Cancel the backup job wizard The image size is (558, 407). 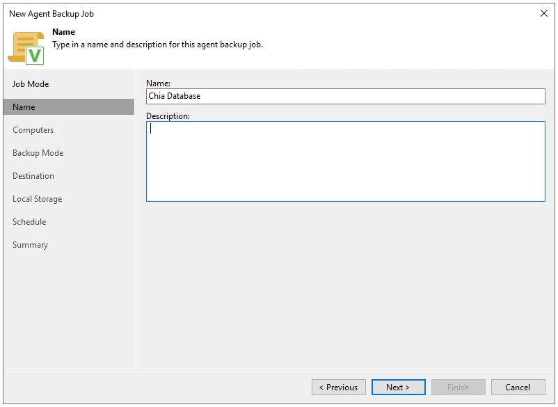pyautogui.click(x=518, y=387)
